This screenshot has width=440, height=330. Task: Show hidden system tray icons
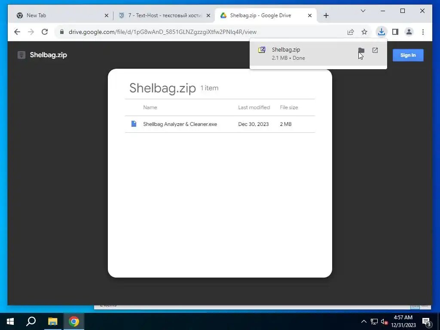pos(364,321)
